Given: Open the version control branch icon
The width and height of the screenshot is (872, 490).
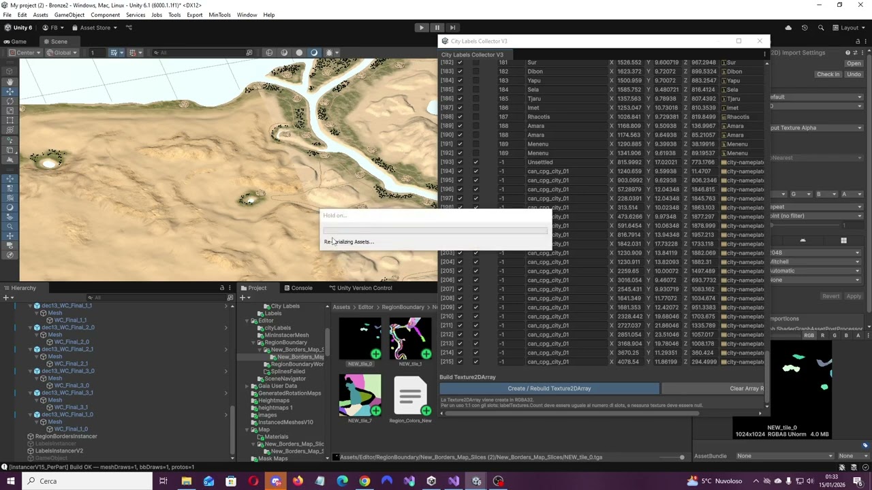Looking at the screenshot, I should click(x=129, y=28).
